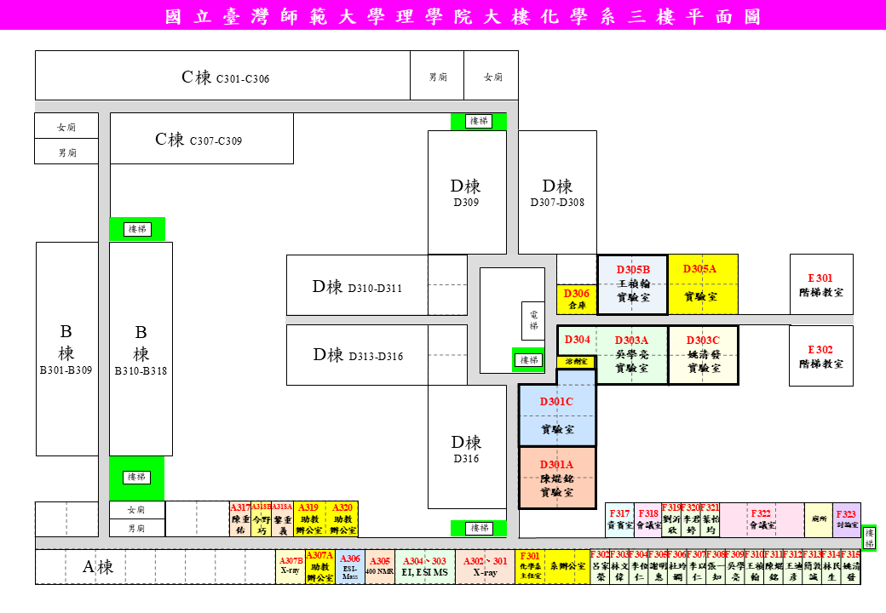This screenshot has width=886, height=613.
Task: Select the D303A 吳學亮 lab label
Action: point(632,354)
